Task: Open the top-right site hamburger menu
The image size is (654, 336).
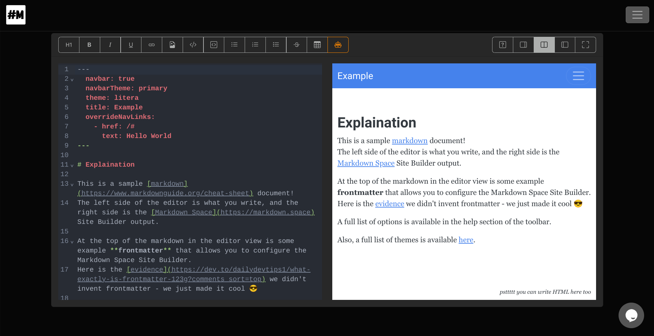Action: pyautogui.click(x=637, y=15)
